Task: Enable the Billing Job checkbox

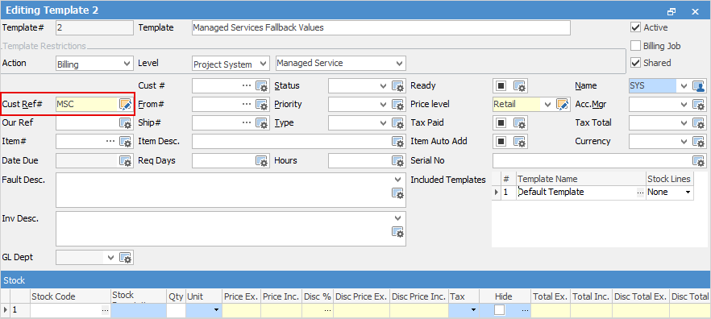Action: click(x=635, y=46)
